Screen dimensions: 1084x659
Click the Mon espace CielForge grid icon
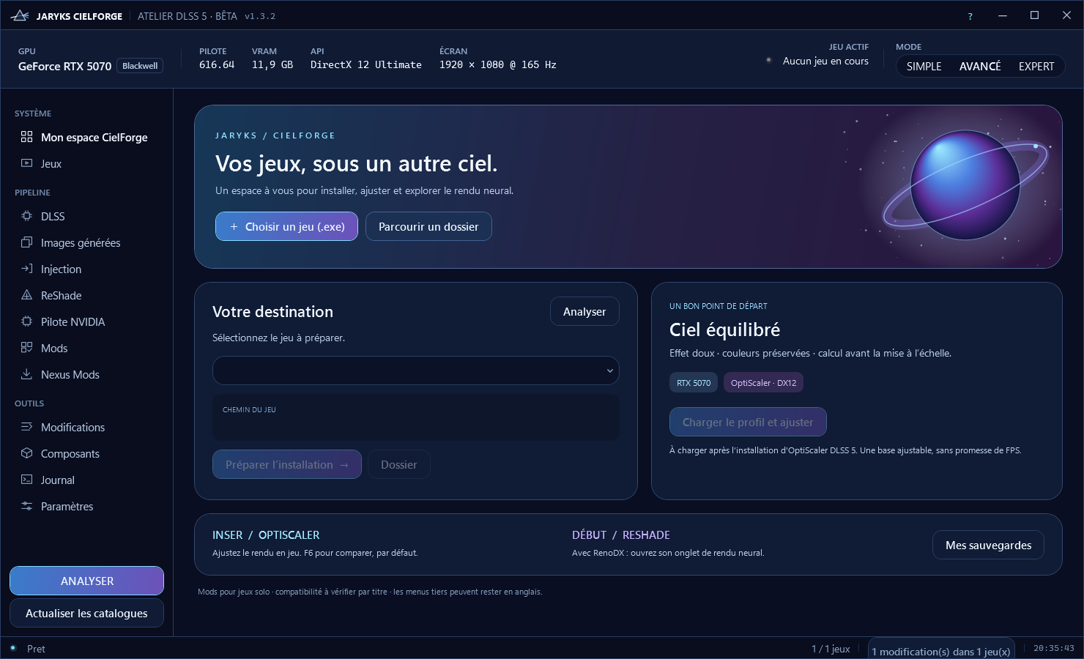pos(27,137)
